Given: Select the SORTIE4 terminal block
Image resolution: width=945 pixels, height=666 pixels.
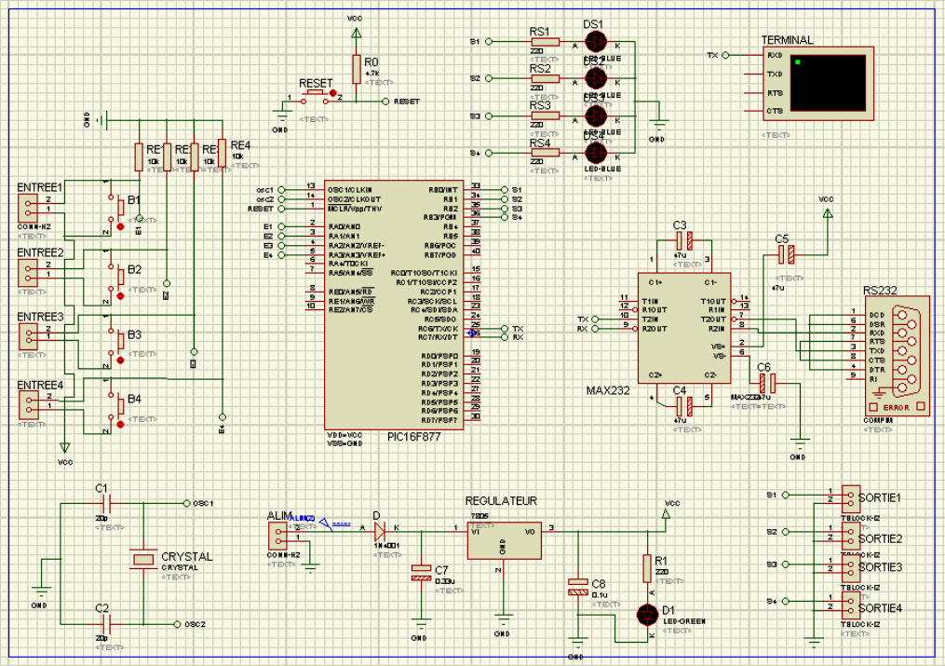Looking at the screenshot, I should (x=850, y=605).
